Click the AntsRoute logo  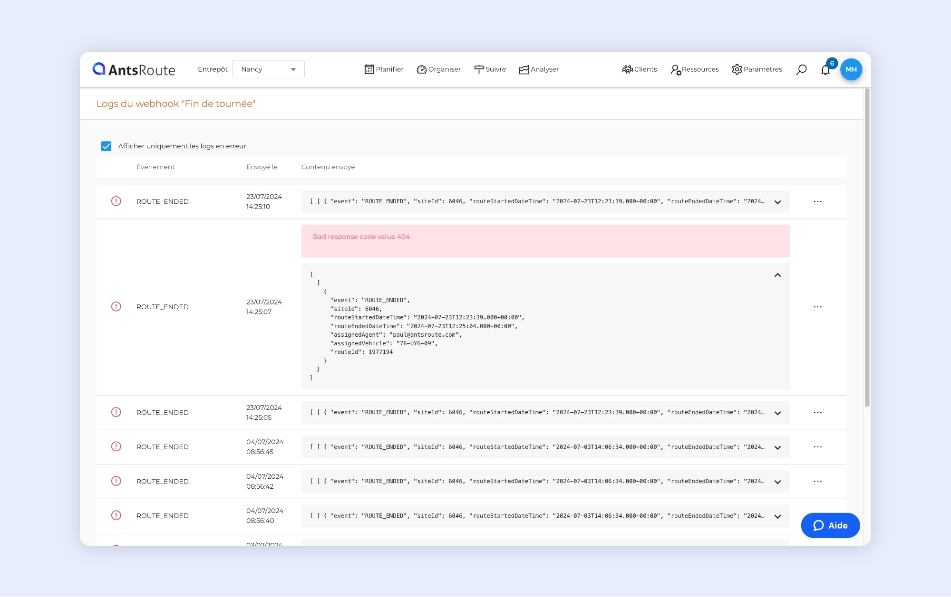134,69
